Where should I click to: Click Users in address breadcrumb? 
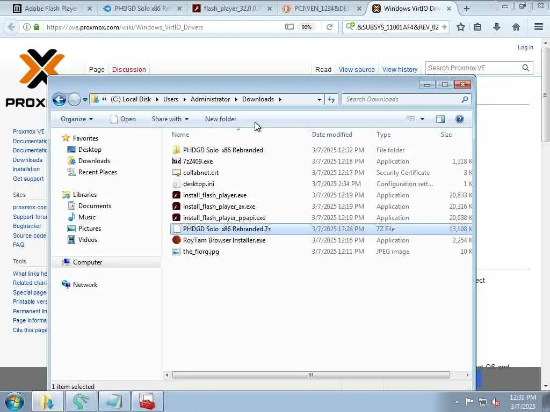click(170, 99)
